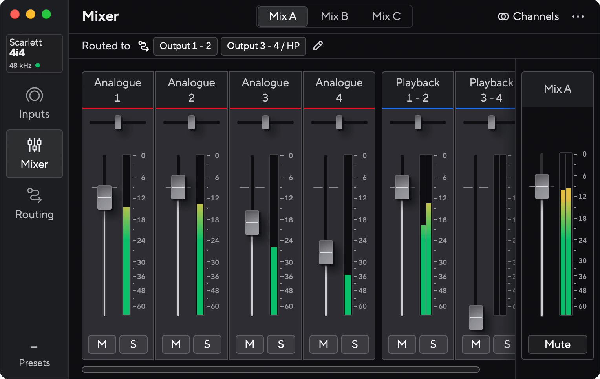Screen dimensions: 600x379
Task: Switch to the Mix B tab
Action: [x=335, y=16]
